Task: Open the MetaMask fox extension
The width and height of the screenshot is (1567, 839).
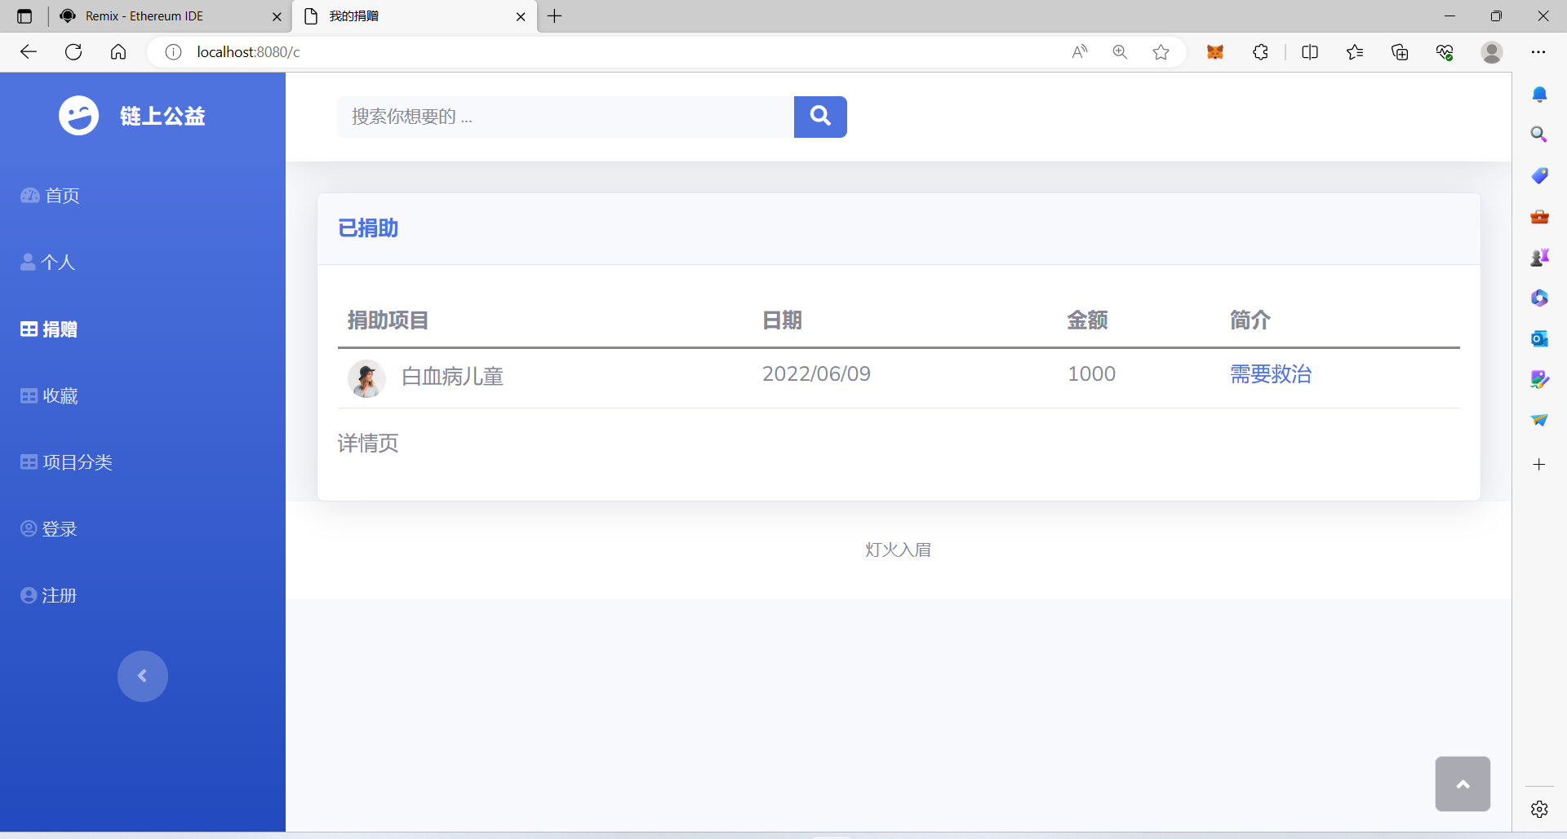Action: coord(1215,52)
